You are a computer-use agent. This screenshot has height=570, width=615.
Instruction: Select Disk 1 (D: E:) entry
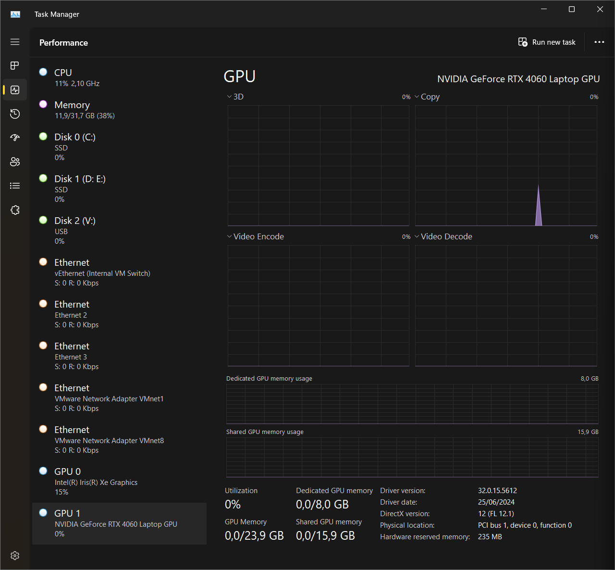coord(119,188)
